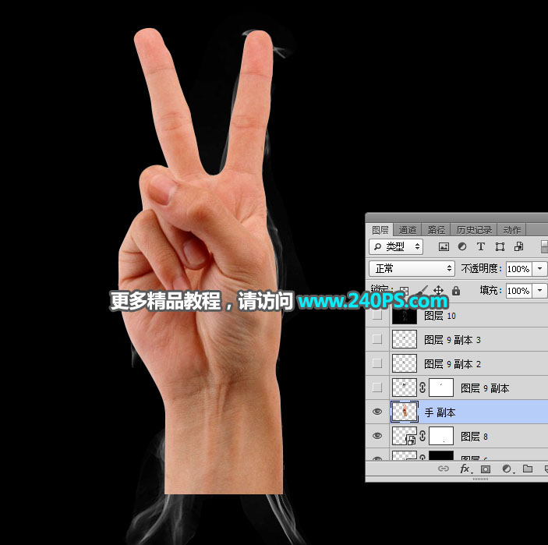Viewport: 548px width, 545px height.
Task: Select the 图层 9 副本 3 thumbnail
Action: [405, 339]
